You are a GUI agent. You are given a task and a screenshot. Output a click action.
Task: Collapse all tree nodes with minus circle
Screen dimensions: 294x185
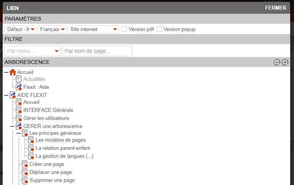pyautogui.click(x=277, y=62)
